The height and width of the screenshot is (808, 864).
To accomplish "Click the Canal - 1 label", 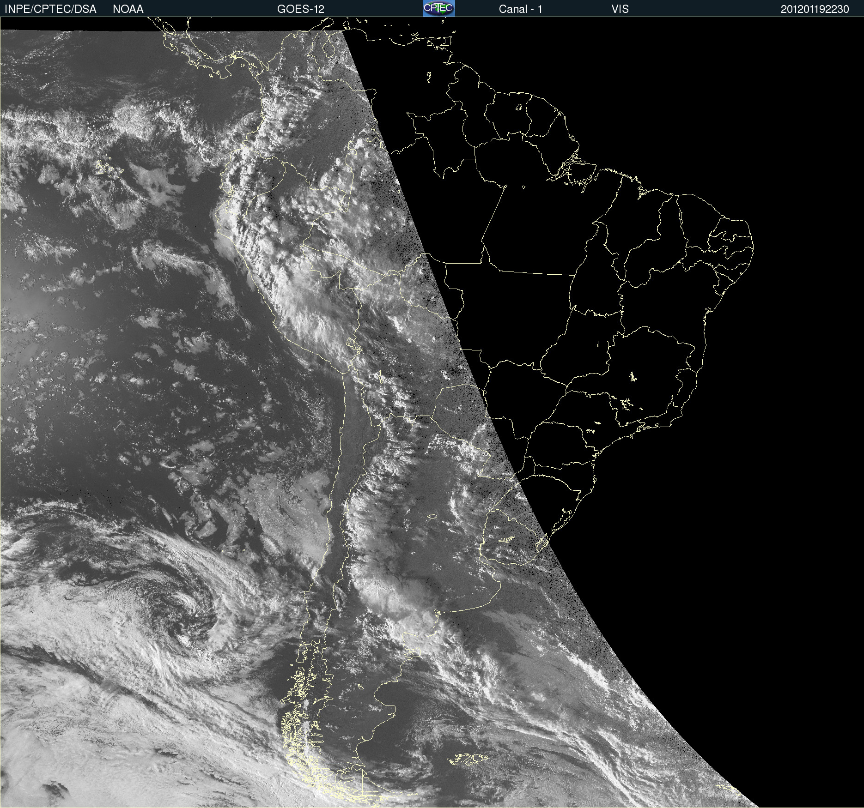I will (521, 9).
